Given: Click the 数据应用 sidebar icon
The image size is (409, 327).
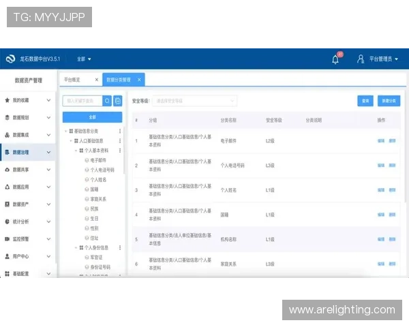Looking at the screenshot, I should pos(7,187).
